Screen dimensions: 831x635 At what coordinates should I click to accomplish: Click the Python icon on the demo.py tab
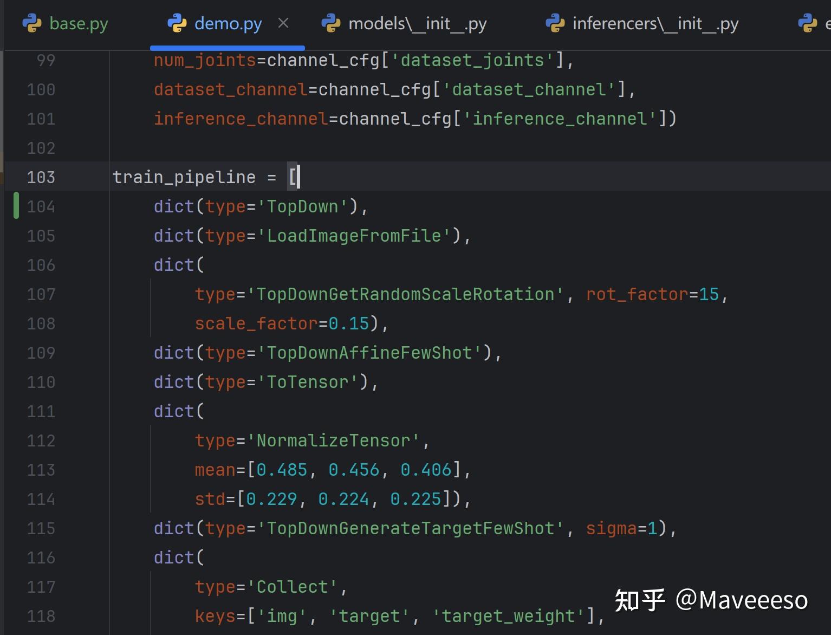[177, 23]
